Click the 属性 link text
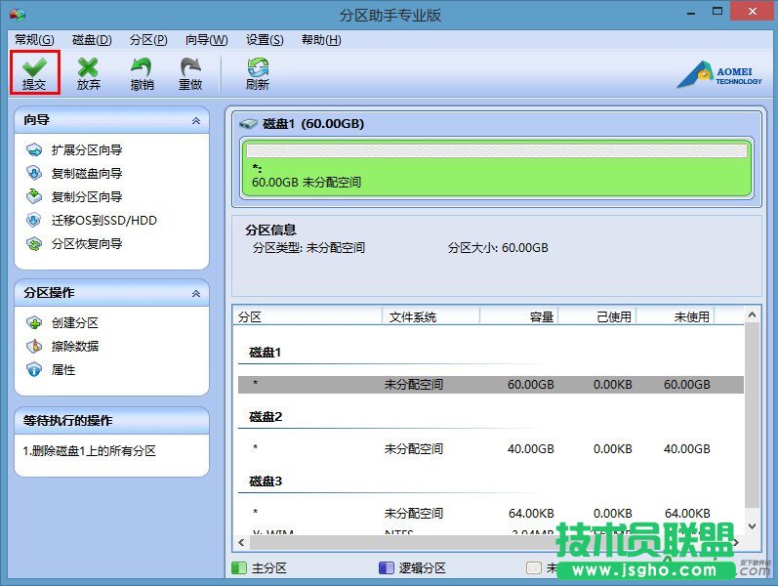 pos(63,369)
